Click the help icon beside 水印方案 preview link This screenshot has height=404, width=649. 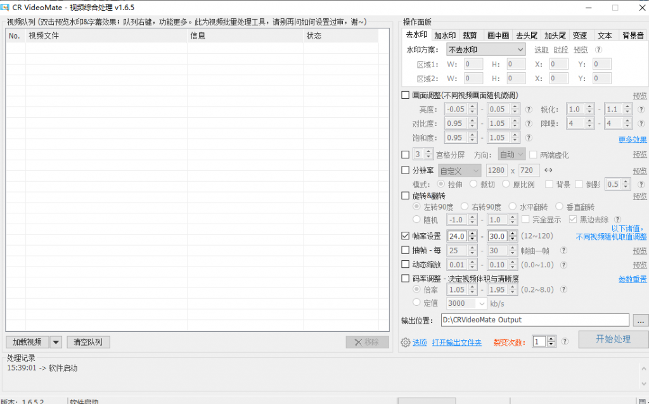tap(598, 50)
